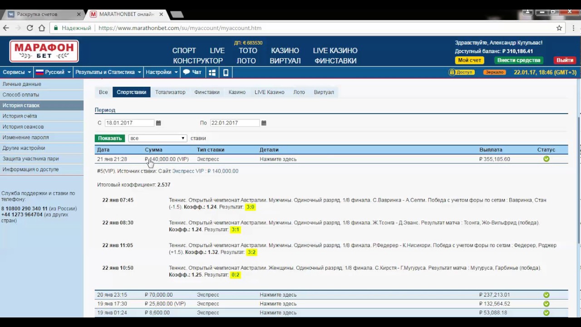The image size is (581, 327).
Task: Close the Раскрутка счетов tab
Action: (x=79, y=14)
